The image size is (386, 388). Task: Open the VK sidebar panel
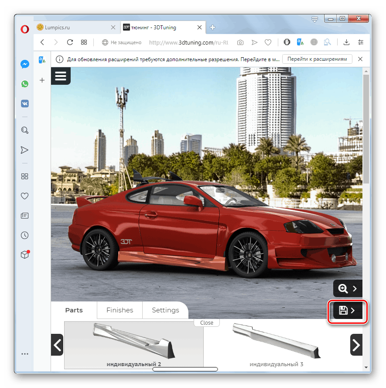[x=25, y=104]
